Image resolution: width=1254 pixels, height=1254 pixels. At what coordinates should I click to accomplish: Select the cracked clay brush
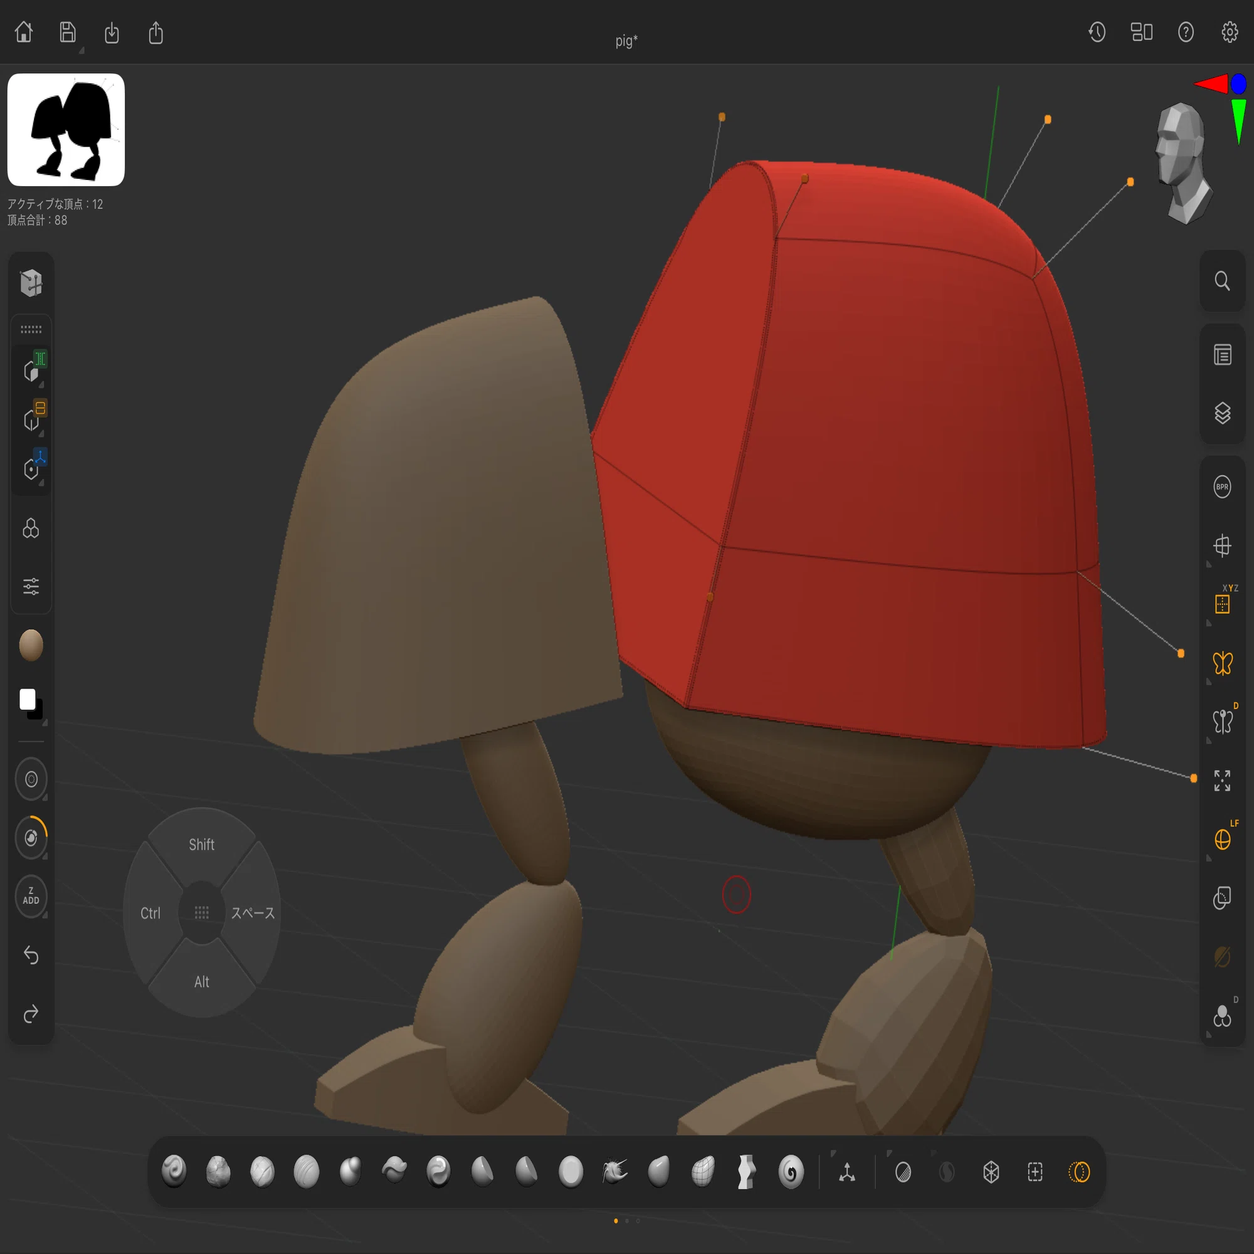[x=218, y=1172]
